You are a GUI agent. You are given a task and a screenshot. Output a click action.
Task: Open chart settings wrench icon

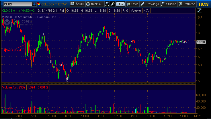[x=112, y=4]
